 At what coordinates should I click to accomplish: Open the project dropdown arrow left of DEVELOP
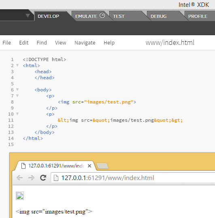[x=28, y=15]
